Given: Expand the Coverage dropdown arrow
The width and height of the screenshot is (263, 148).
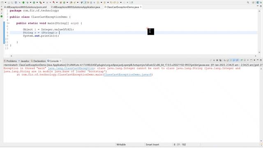Looking at the screenshot, I should 44,2.
